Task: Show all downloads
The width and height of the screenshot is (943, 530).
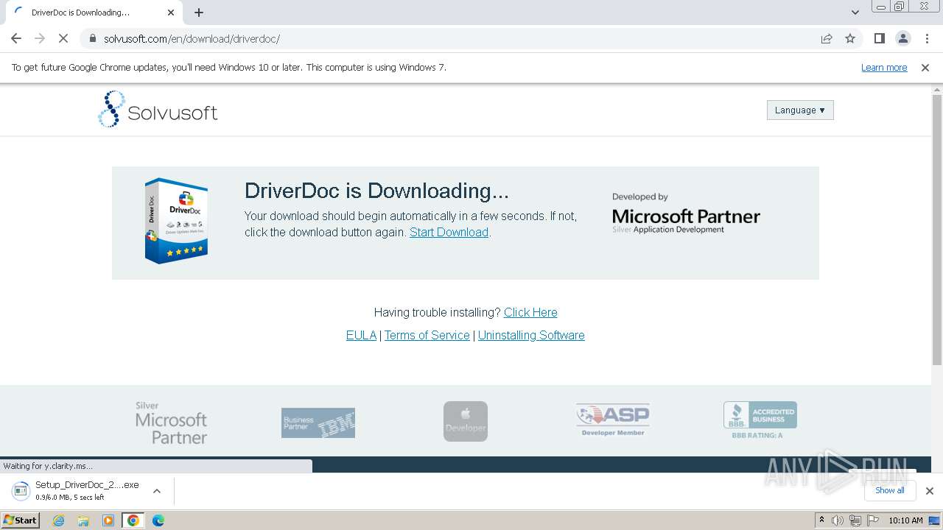Action: pos(889,490)
